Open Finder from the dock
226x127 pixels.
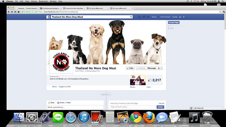point(19,117)
